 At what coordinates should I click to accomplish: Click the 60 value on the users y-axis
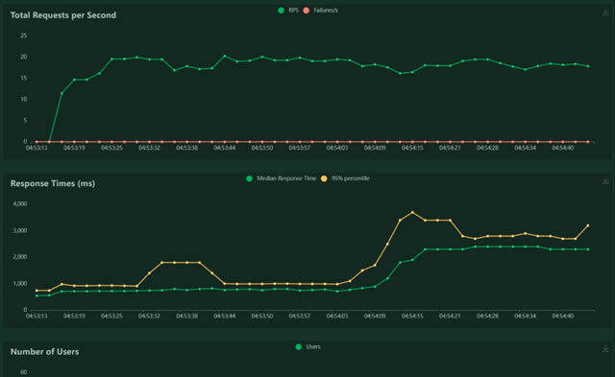pyautogui.click(x=23, y=372)
